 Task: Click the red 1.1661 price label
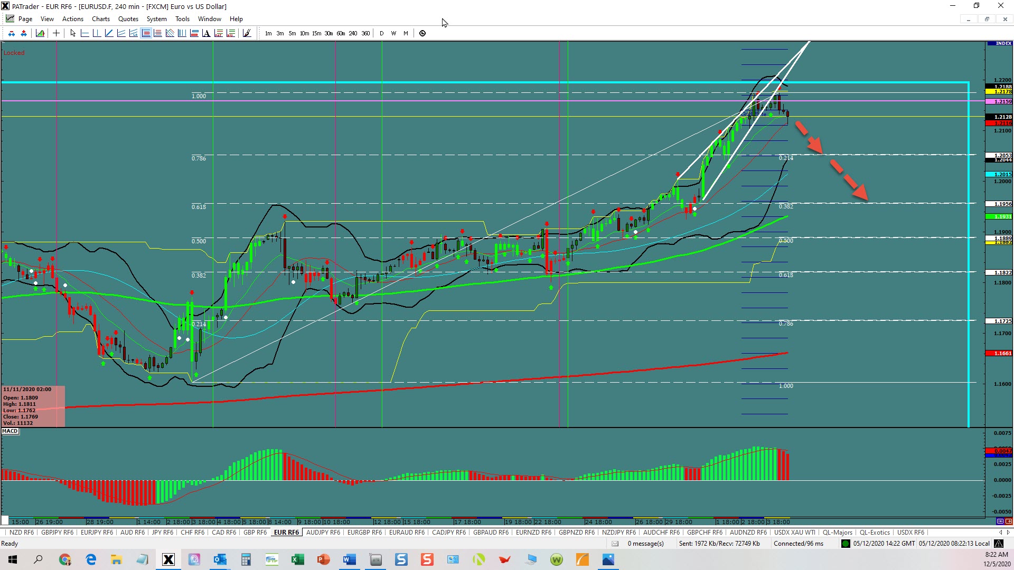(x=999, y=353)
